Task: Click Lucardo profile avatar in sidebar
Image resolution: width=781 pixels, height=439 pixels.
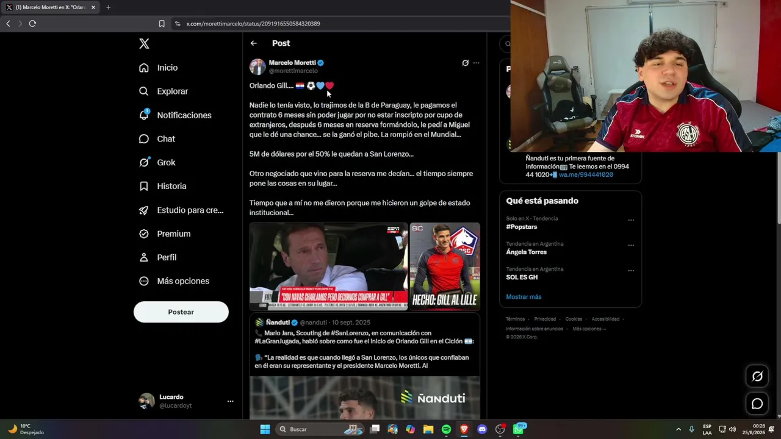Action: click(146, 401)
